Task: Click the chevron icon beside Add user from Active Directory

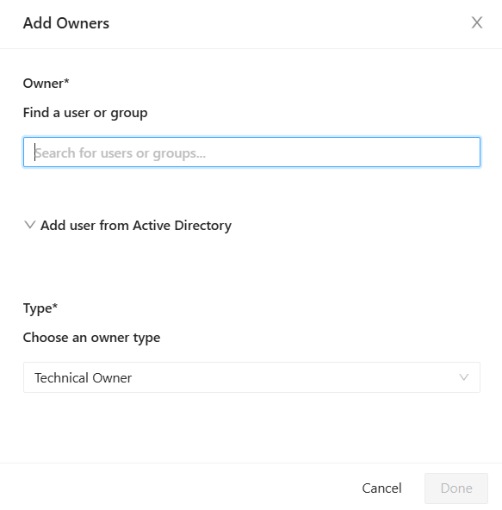Action: tap(30, 225)
